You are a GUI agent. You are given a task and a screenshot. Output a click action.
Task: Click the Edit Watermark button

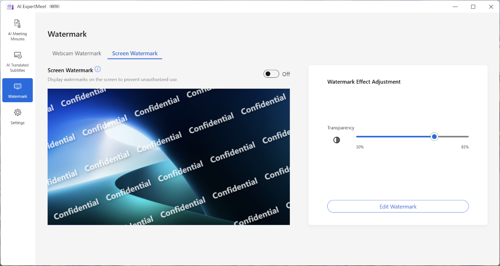tap(398, 206)
